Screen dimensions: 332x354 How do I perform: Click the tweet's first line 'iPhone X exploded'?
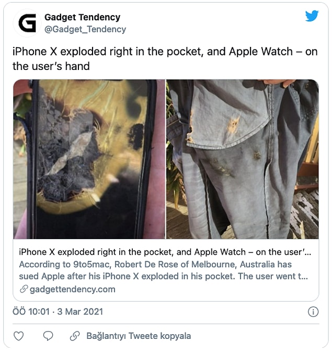coord(165,52)
